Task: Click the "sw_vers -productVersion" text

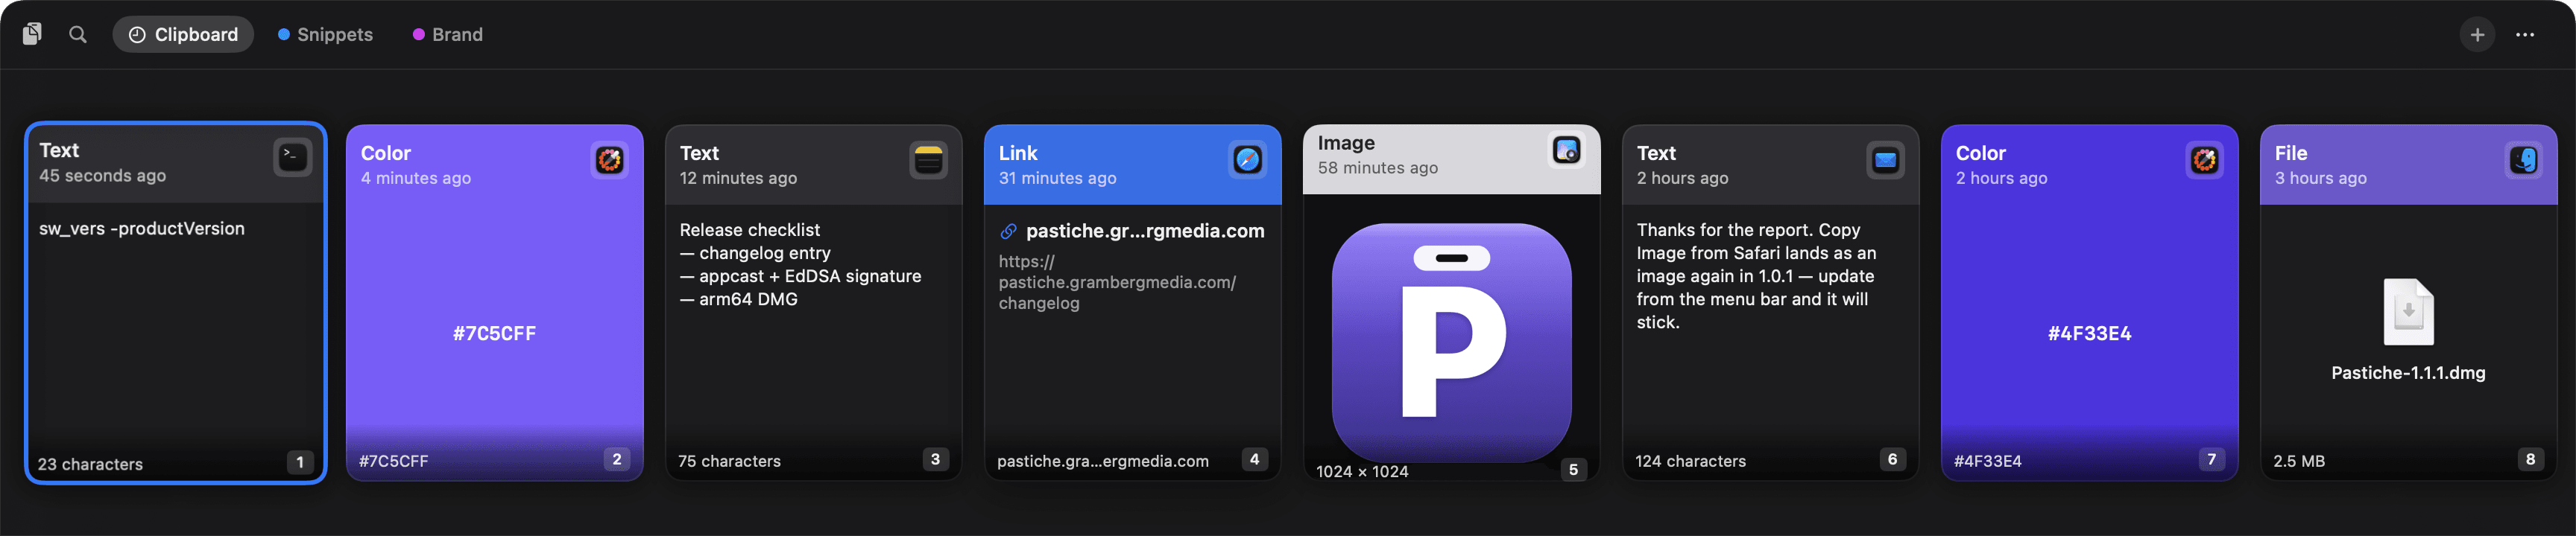Action: coord(142,229)
